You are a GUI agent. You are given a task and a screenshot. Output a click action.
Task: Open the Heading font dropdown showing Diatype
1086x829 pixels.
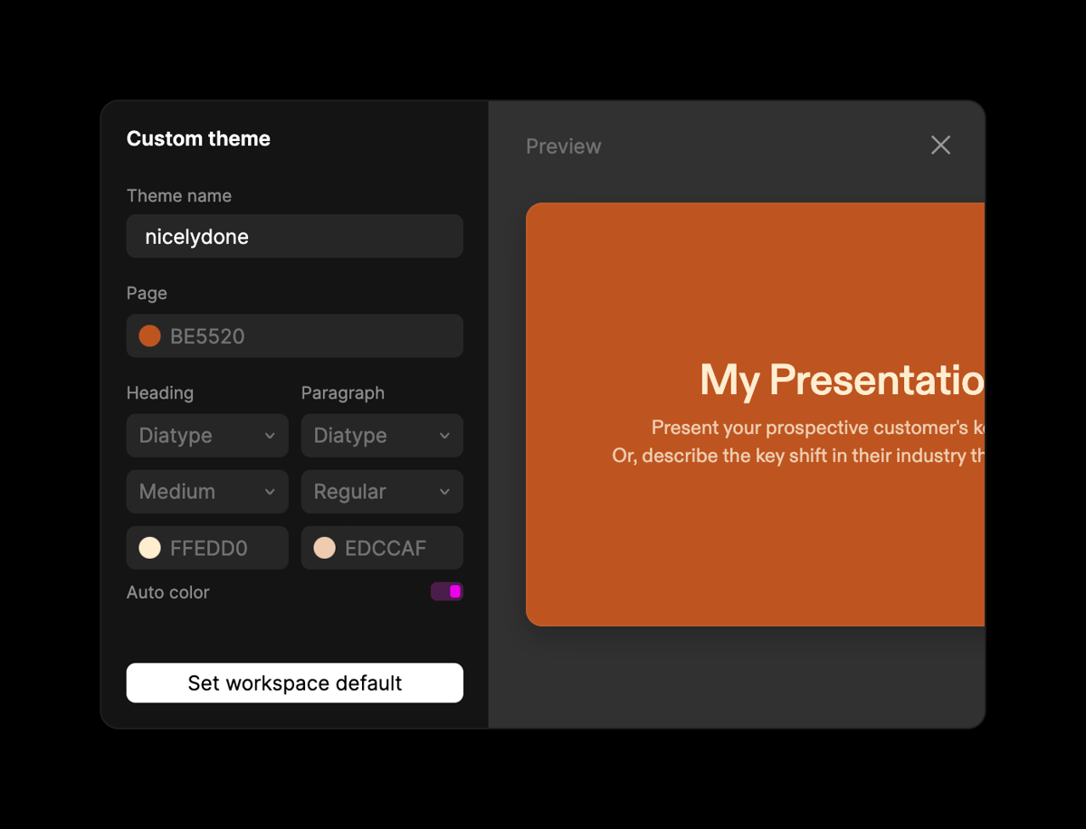click(x=206, y=436)
